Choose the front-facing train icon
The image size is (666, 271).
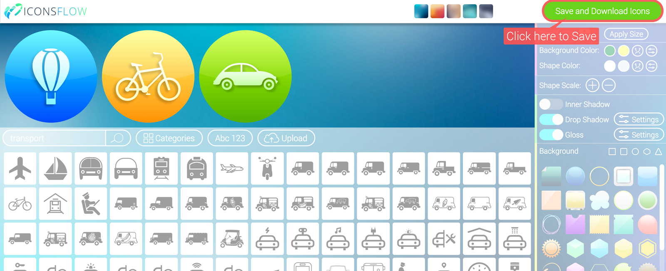point(161,168)
